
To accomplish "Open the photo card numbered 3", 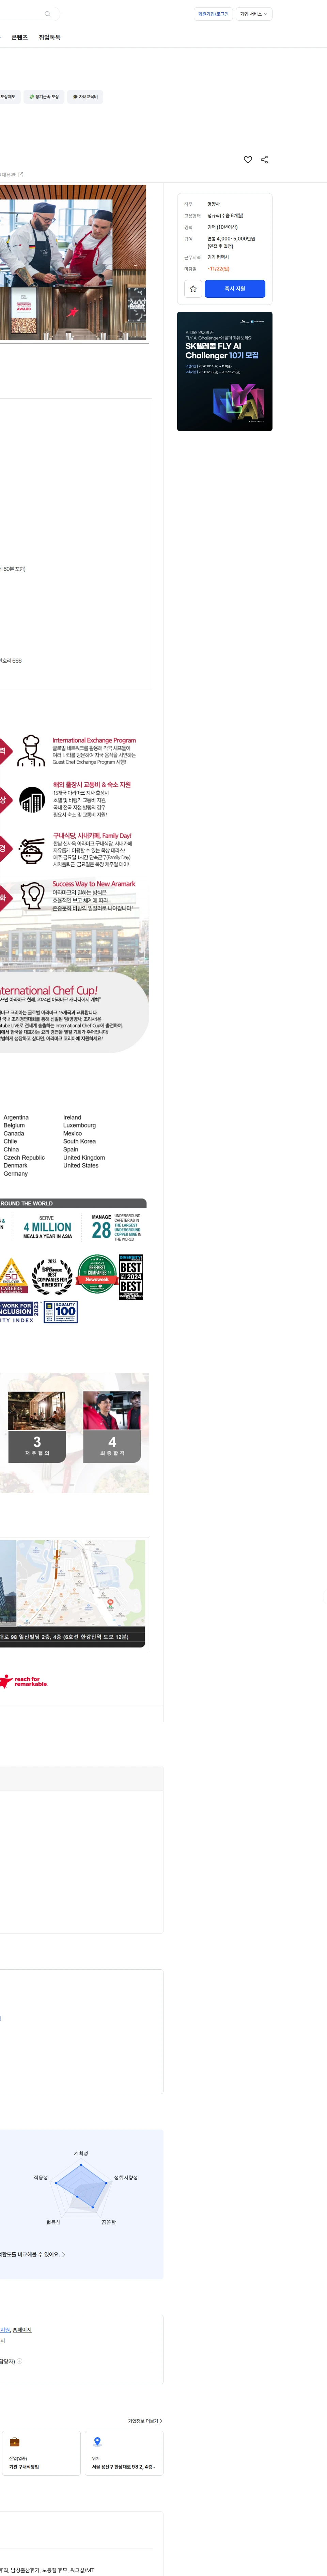I will pos(37,1427).
